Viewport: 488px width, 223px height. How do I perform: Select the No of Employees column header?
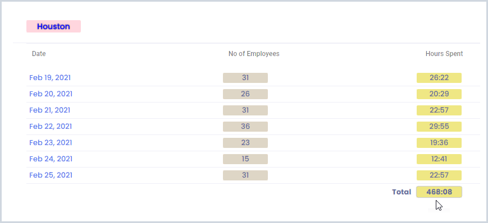pyautogui.click(x=254, y=54)
